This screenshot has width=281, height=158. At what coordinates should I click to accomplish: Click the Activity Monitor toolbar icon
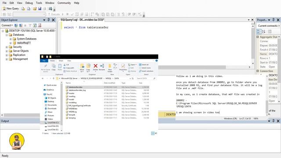tap(50, 8)
